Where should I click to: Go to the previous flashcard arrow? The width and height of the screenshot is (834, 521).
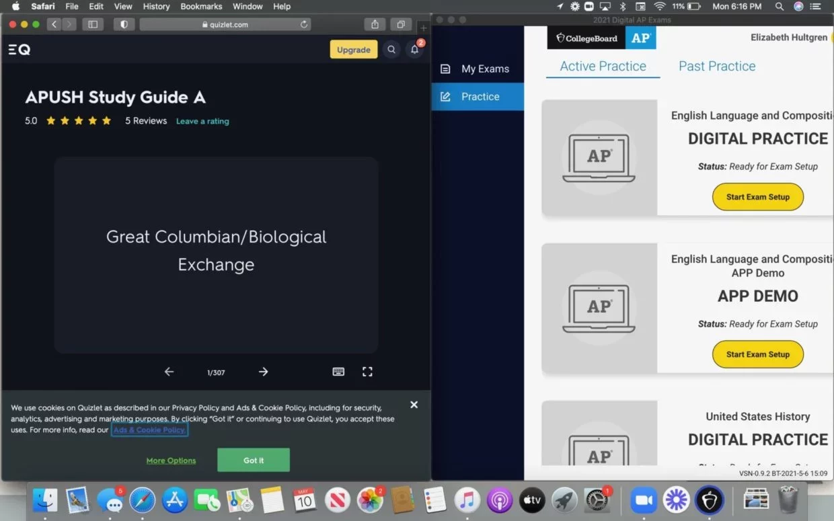[169, 372]
